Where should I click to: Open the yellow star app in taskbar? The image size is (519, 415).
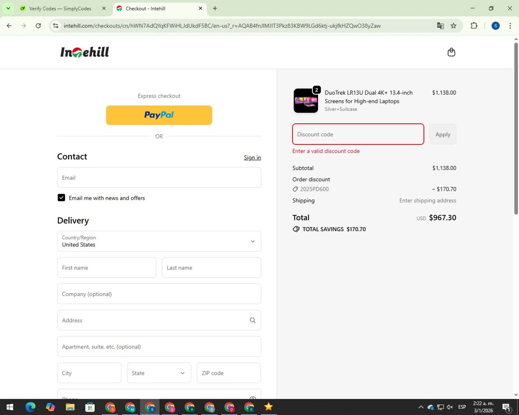(x=268, y=407)
